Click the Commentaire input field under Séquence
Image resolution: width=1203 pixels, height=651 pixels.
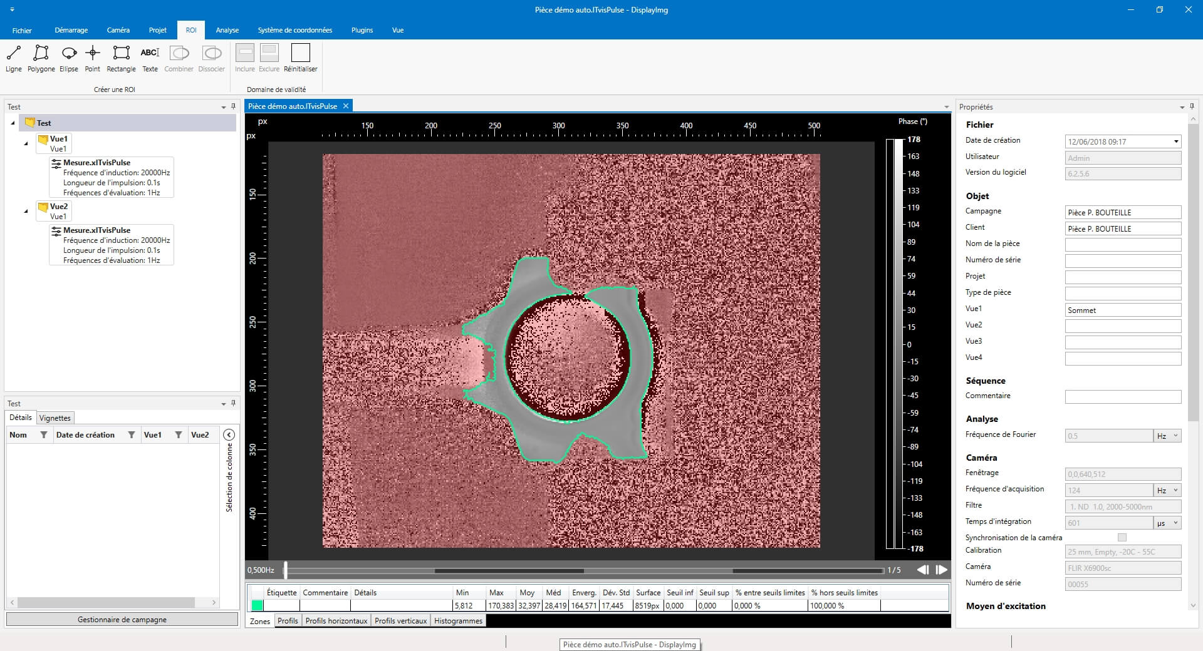click(x=1123, y=397)
